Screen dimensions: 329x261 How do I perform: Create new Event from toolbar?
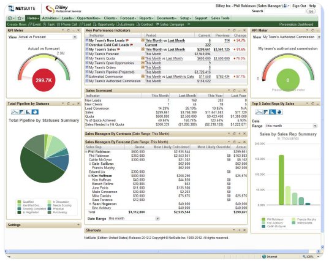(x=35, y=25)
